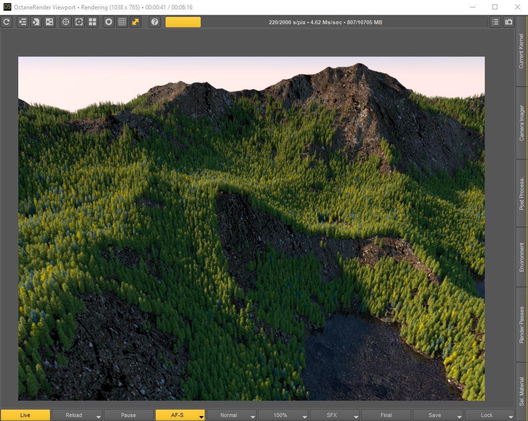Maximize the OctaneRender Viewport window
This screenshot has width=528, height=421.
click(495, 7)
